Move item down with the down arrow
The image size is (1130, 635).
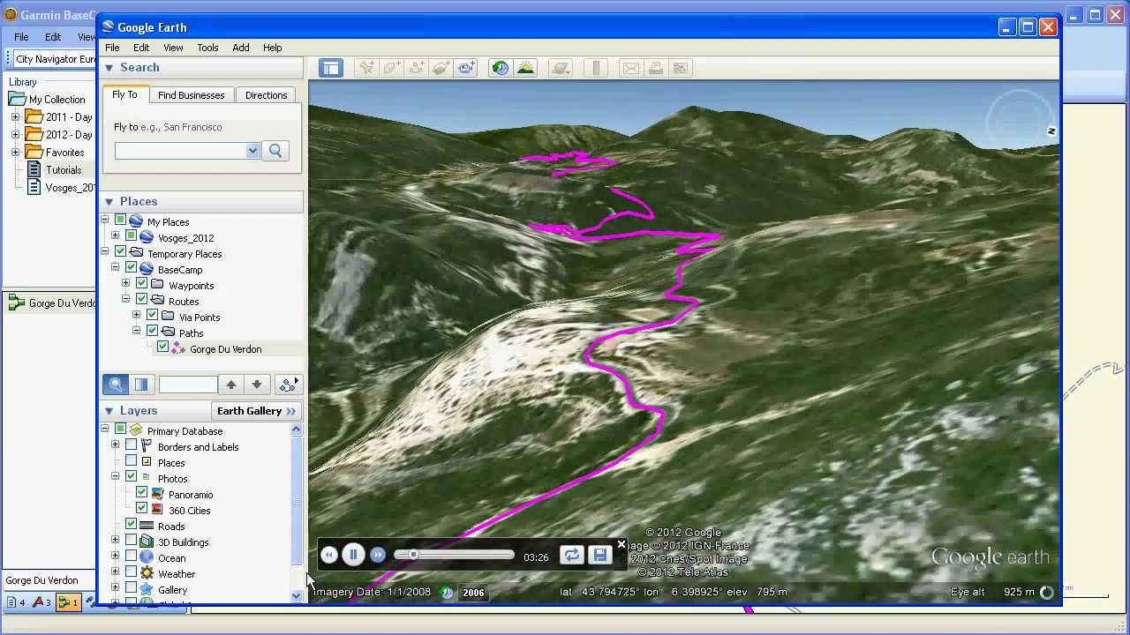pyautogui.click(x=257, y=385)
